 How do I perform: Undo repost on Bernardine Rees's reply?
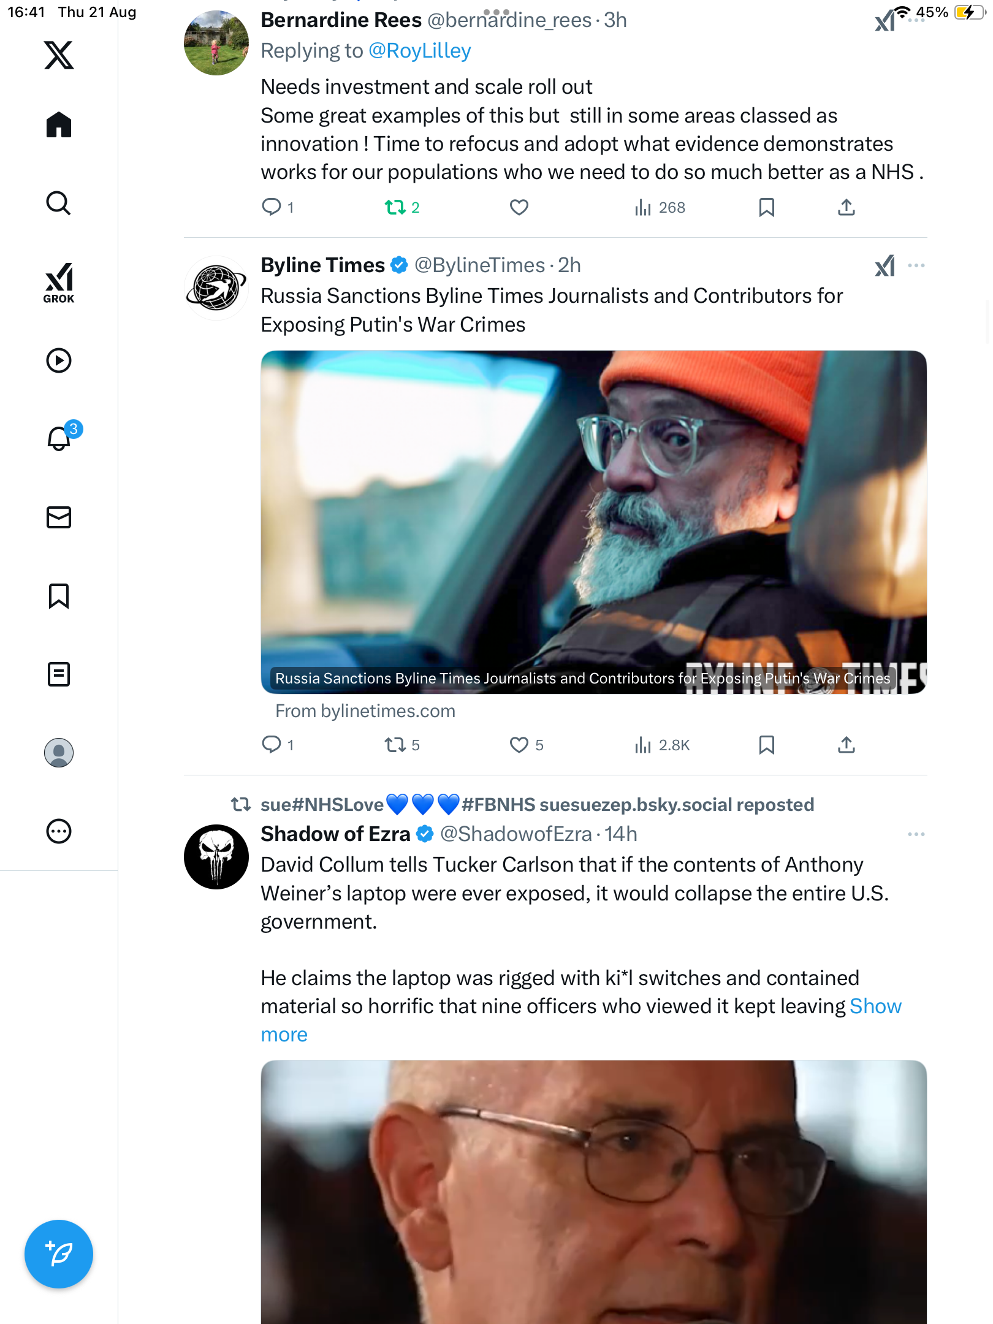tap(395, 208)
